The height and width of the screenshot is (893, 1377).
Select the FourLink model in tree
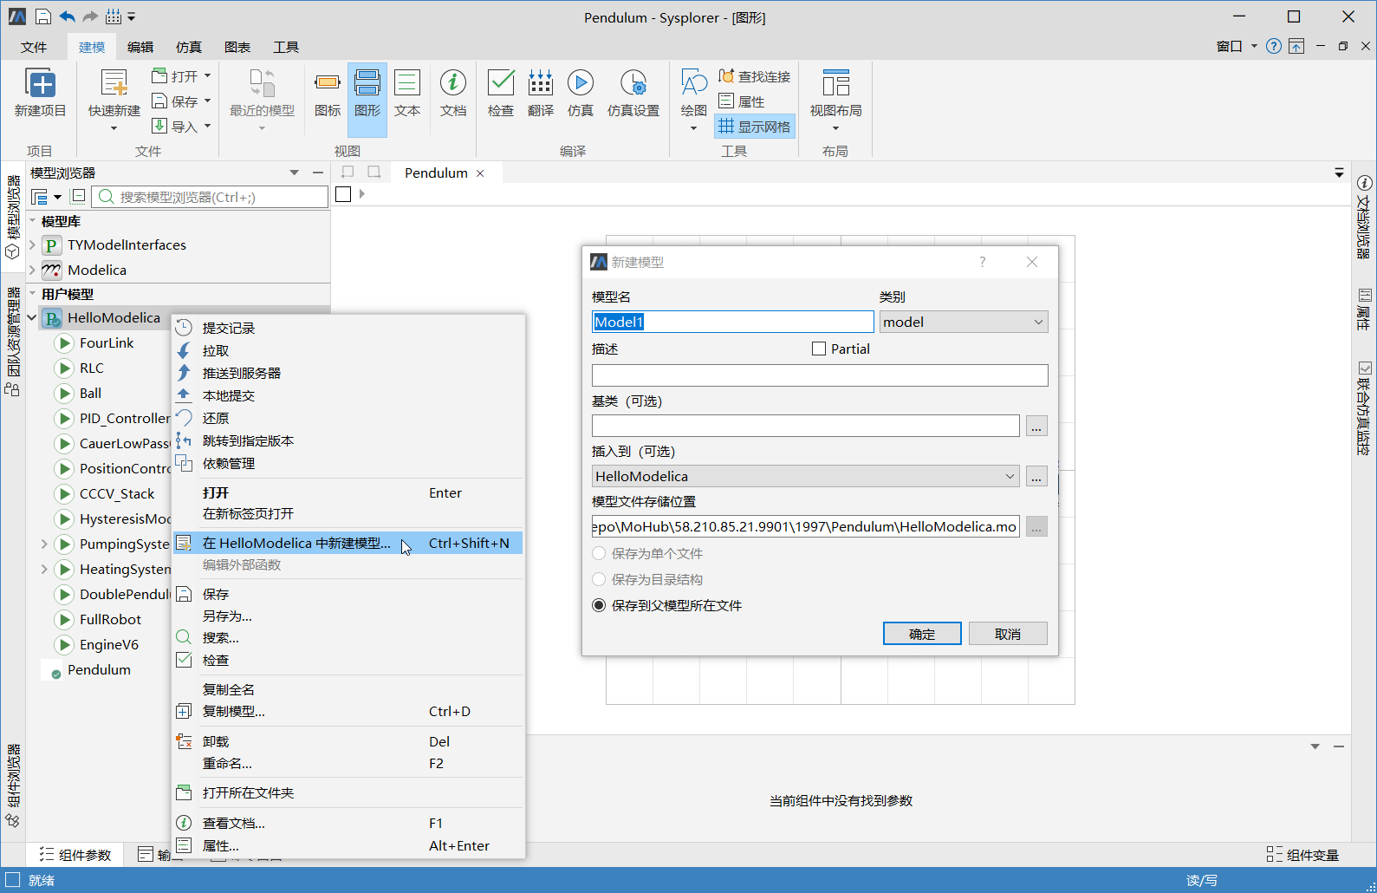(106, 342)
